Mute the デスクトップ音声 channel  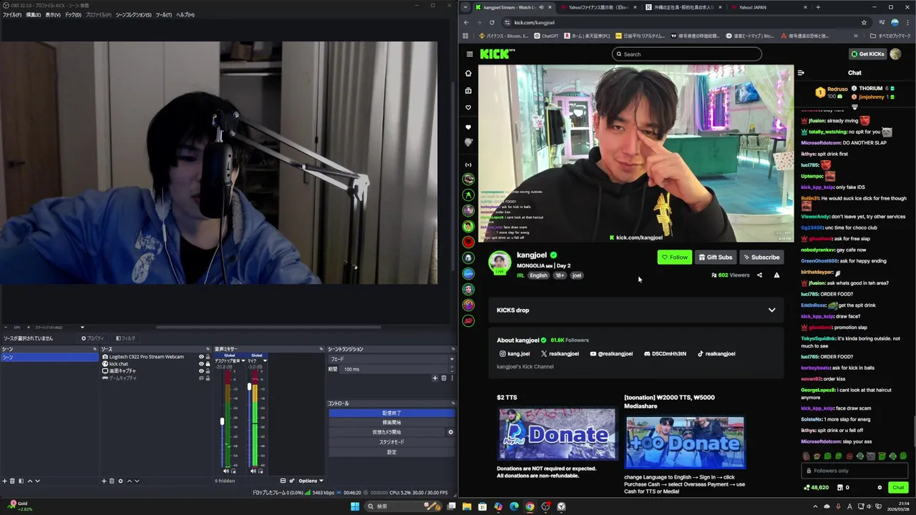[x=226, y=471]
